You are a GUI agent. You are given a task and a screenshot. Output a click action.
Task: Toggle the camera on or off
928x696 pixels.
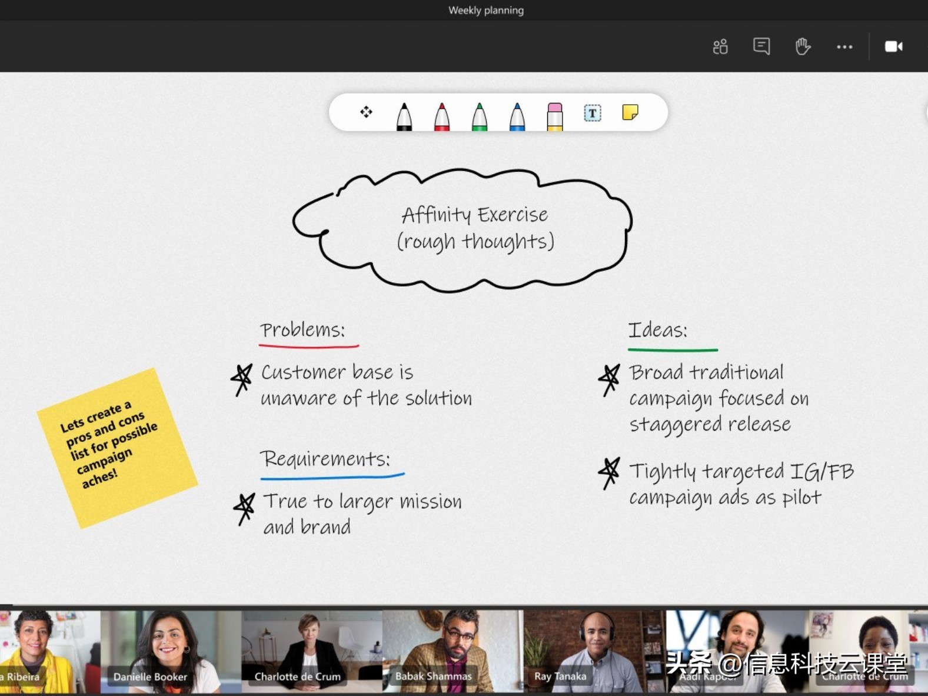click(x=894, y=46)
